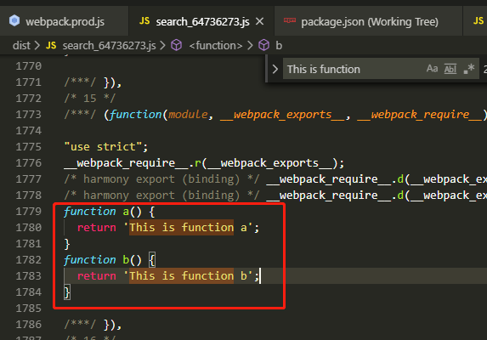Click the JS icon on the active tab

pyautogui.click(x=144, y=20)
